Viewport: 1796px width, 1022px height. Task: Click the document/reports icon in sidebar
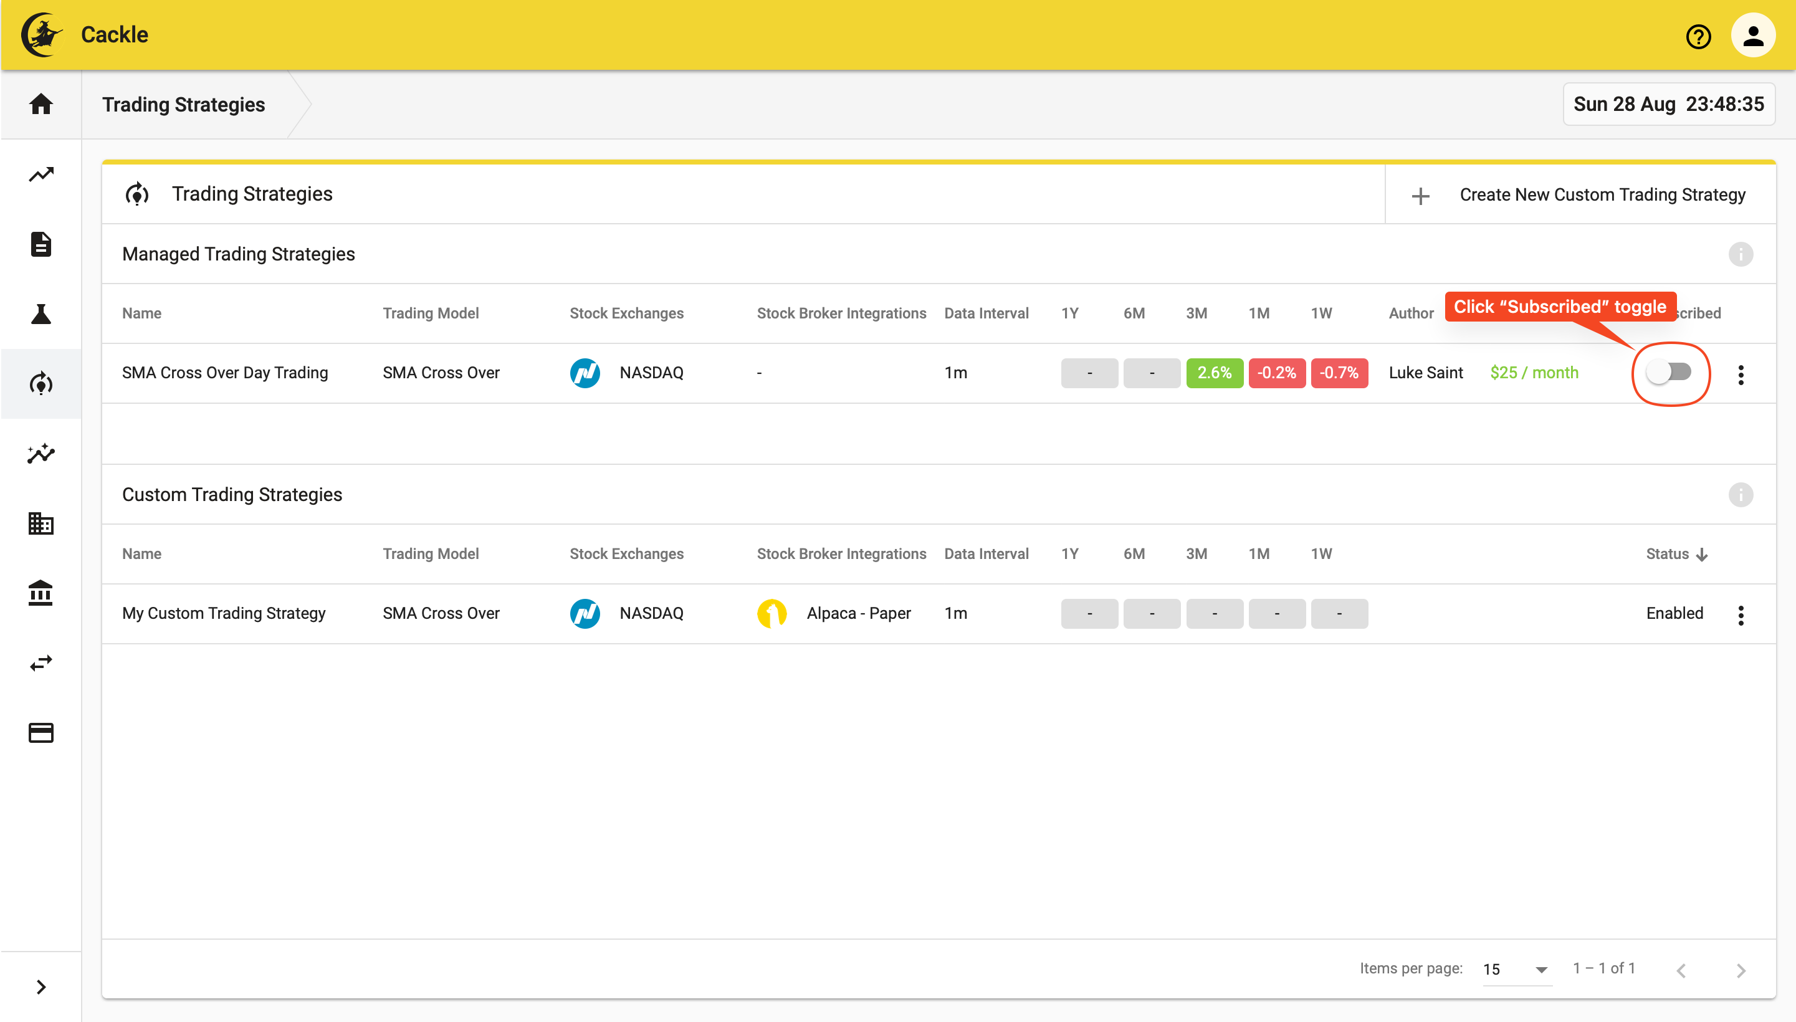[x=39, y=244]
